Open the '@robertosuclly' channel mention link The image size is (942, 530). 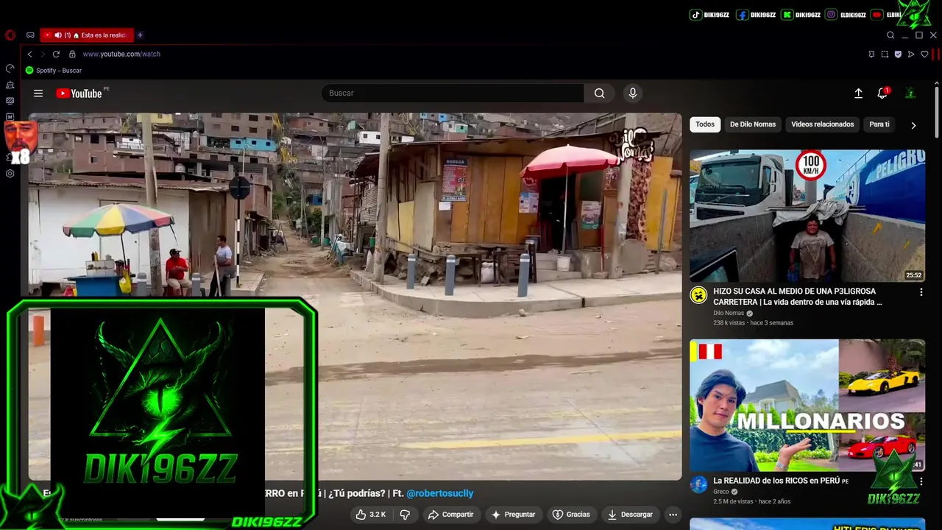tap(440, 493)
